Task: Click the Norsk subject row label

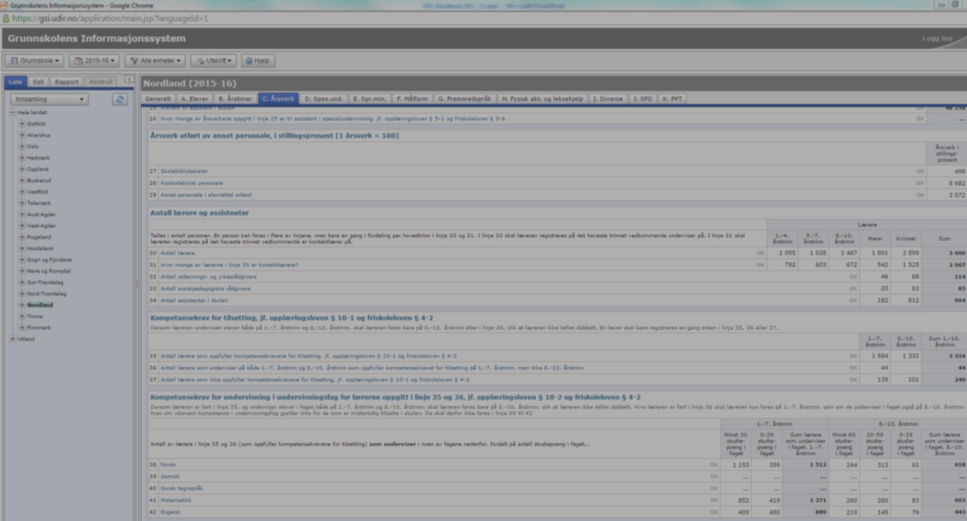Action: 168,464
